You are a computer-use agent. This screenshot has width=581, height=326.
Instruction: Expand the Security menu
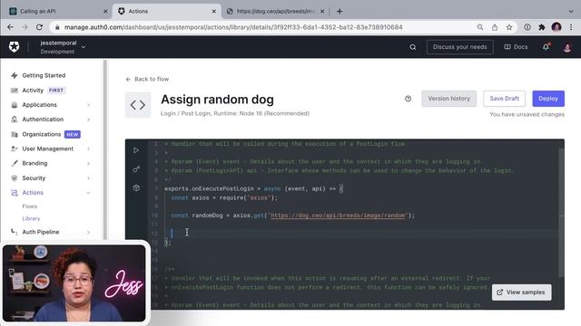51,177
